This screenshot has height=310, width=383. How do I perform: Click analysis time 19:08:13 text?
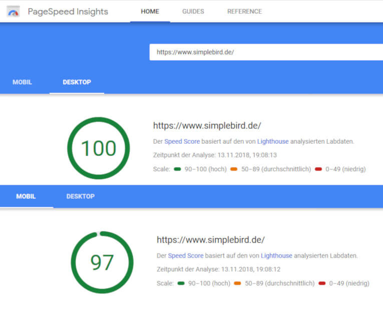[215, 155]
